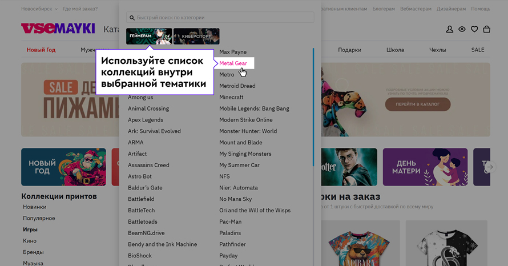Image resolution: width=508 pixels, height=266 pixels.
Task: Open the Payday collection
Action: click(228, 256)
